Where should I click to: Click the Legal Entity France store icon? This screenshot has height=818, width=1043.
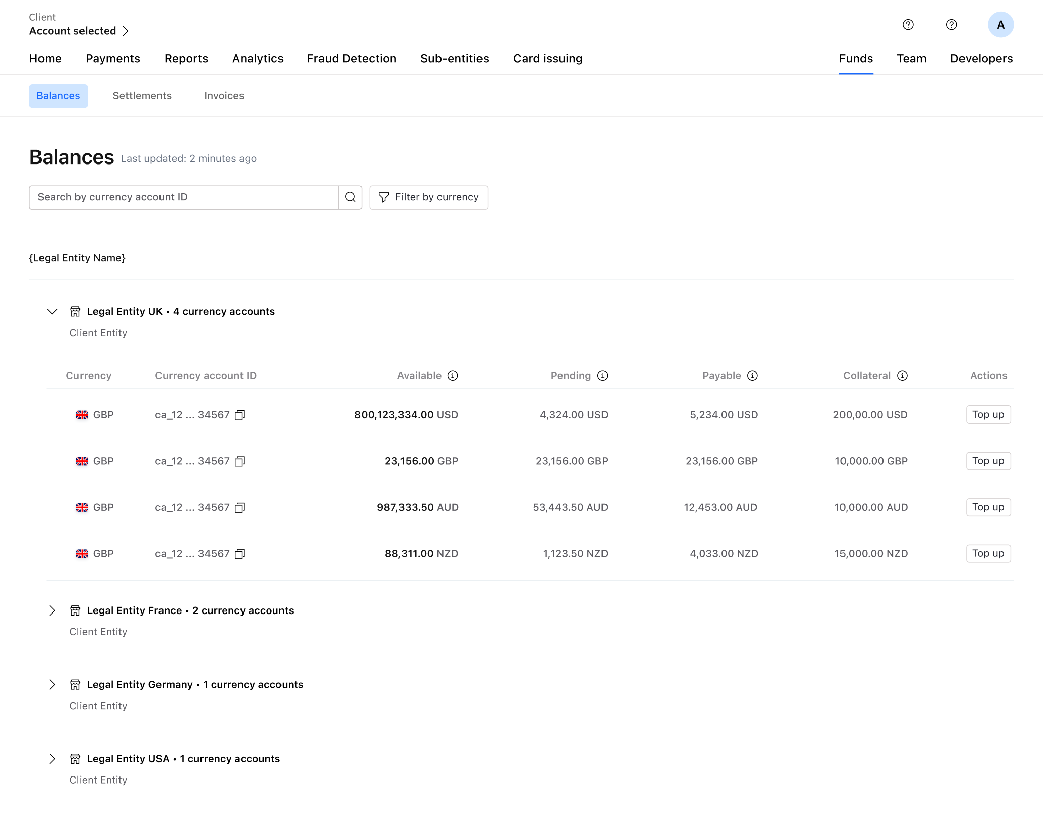pos(75,611)
